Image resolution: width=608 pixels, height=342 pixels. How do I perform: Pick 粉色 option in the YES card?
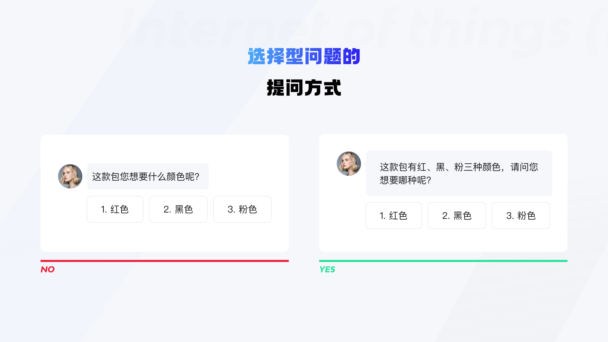tap(521, 216)
